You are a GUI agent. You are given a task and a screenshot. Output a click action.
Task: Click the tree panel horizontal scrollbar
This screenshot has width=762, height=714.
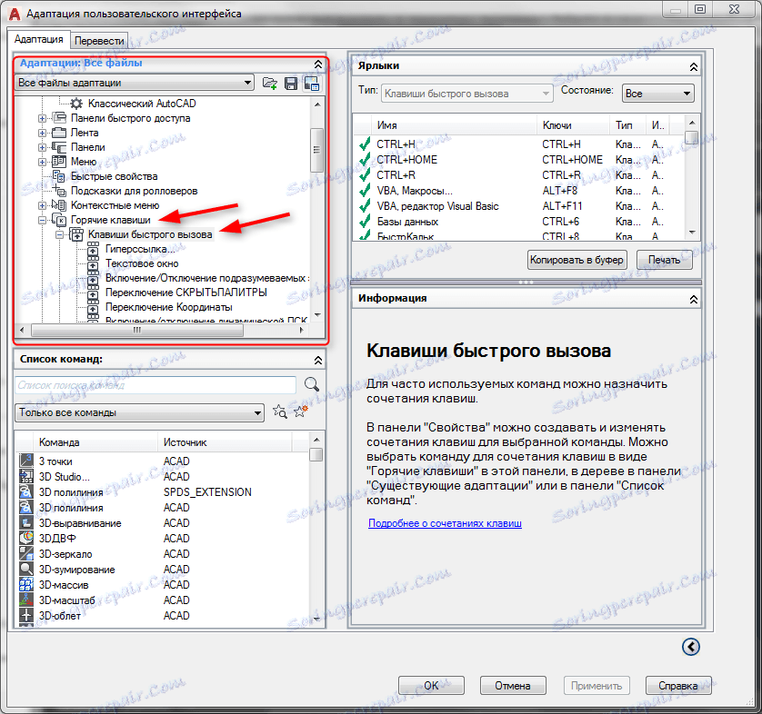coord(137,330)
